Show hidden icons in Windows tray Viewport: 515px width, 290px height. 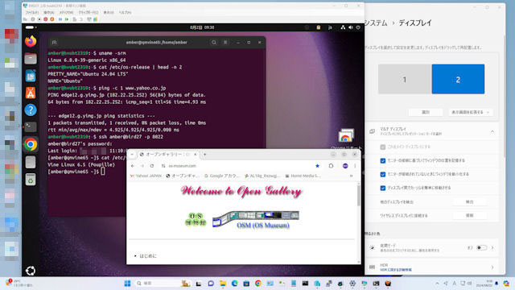(437, 283)
